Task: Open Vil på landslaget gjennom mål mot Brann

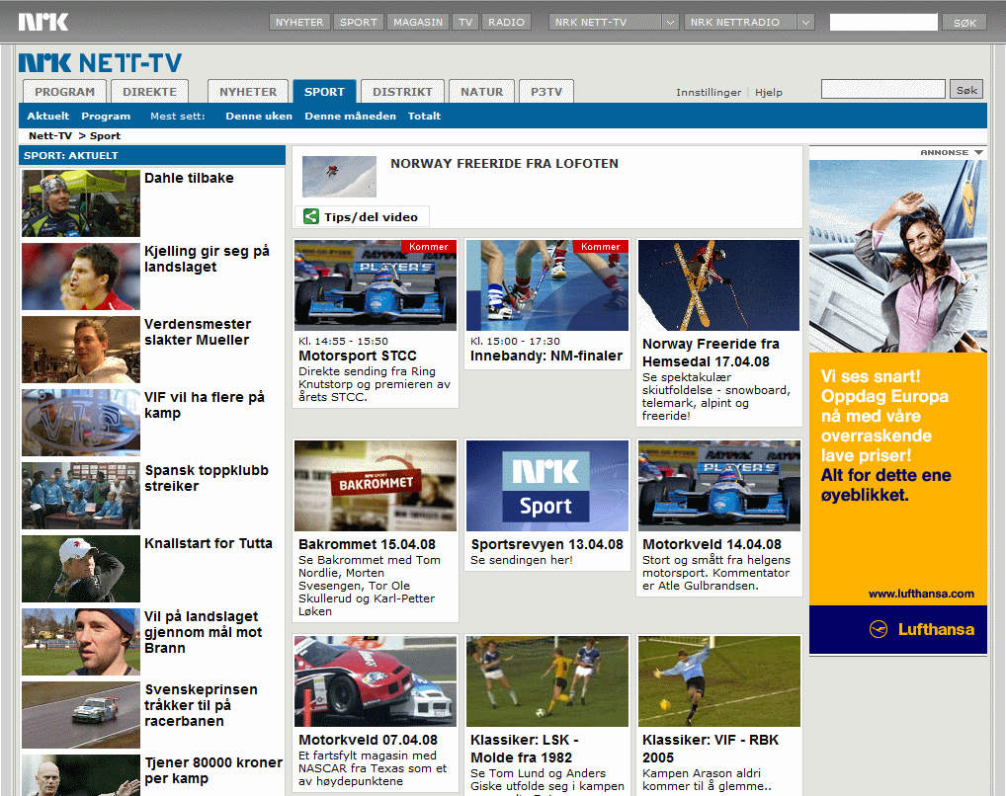Action: (x=204, y=632)
